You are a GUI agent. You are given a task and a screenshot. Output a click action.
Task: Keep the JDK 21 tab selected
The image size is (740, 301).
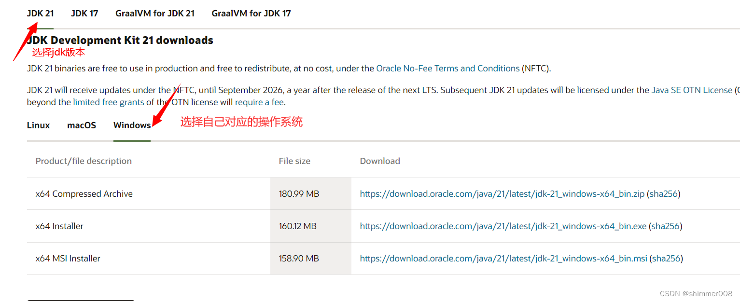[x=40, y=13]
